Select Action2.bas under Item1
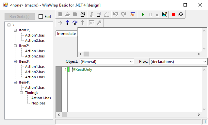Viewport: 208px width, 125px height. click(x=35, y=40)
